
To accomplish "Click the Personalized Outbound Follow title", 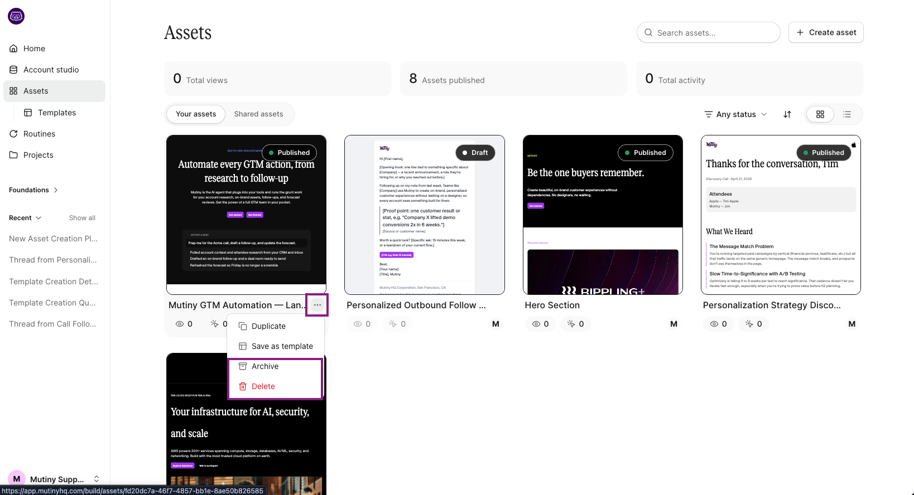I will (x=416, y=305).
